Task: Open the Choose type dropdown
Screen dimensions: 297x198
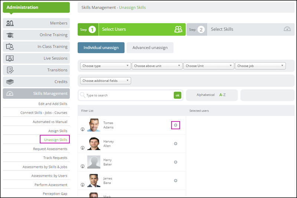Action: (x=105, y=66)
